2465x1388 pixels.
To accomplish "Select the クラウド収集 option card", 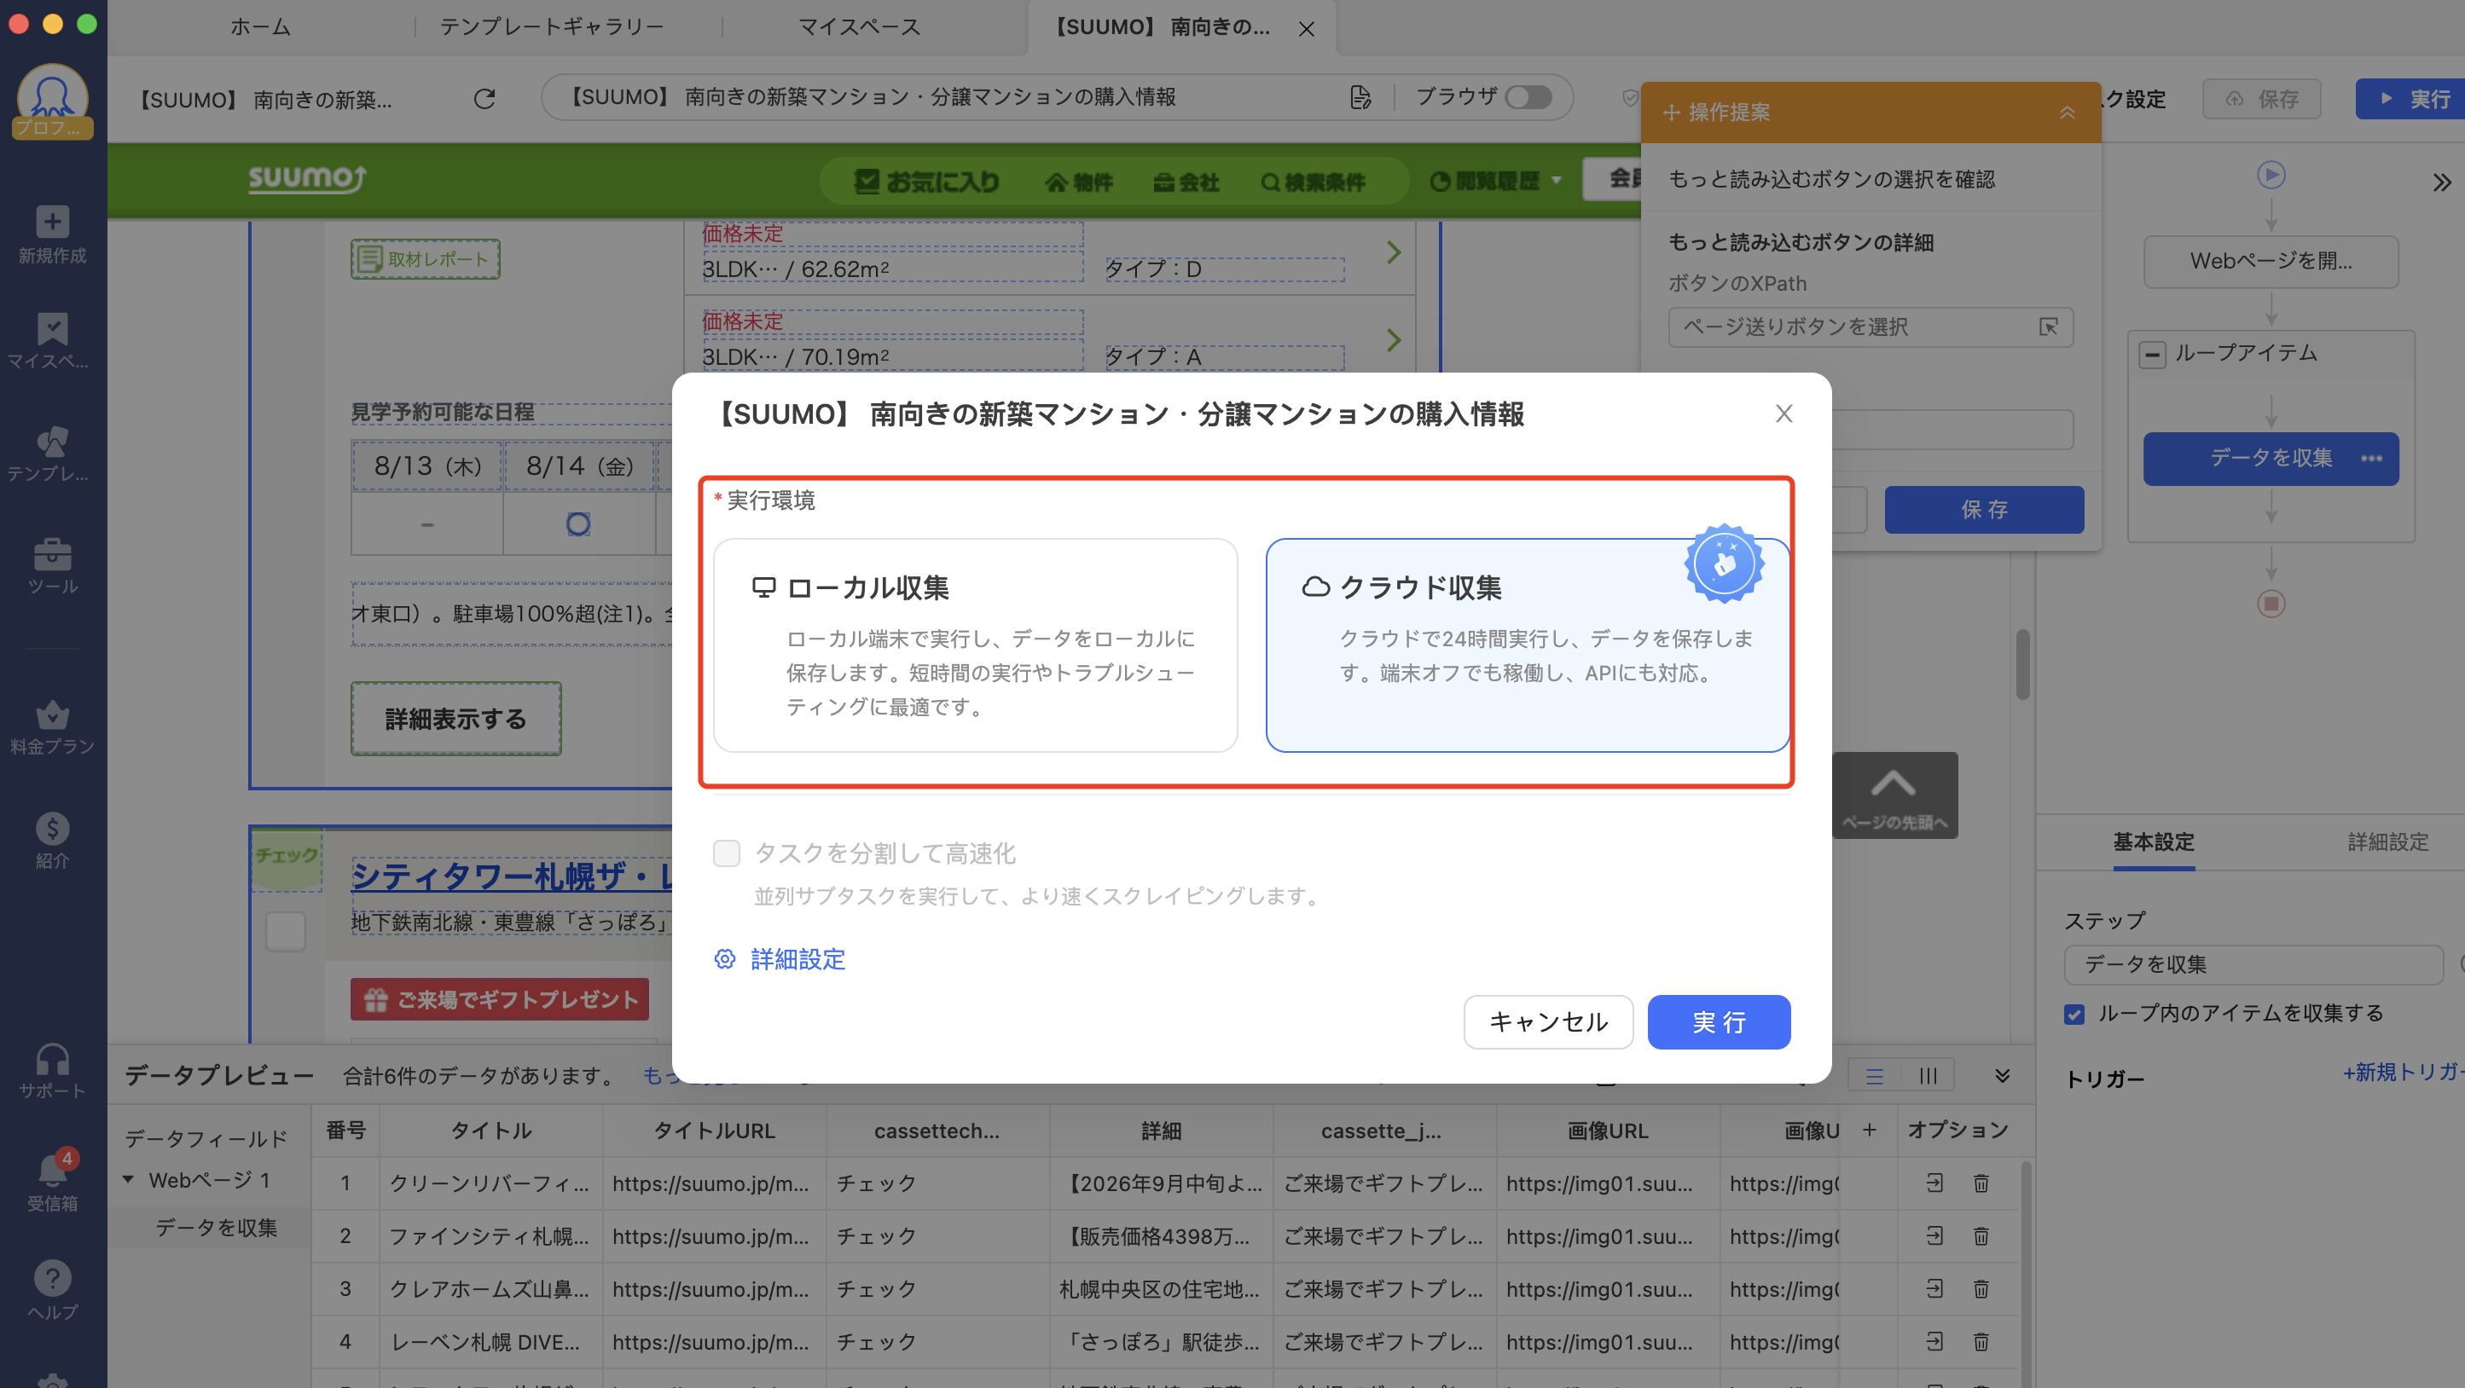I will pos(1528,645).
